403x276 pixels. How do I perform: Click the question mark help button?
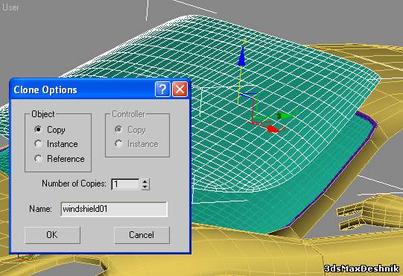(x=162, y=90)
